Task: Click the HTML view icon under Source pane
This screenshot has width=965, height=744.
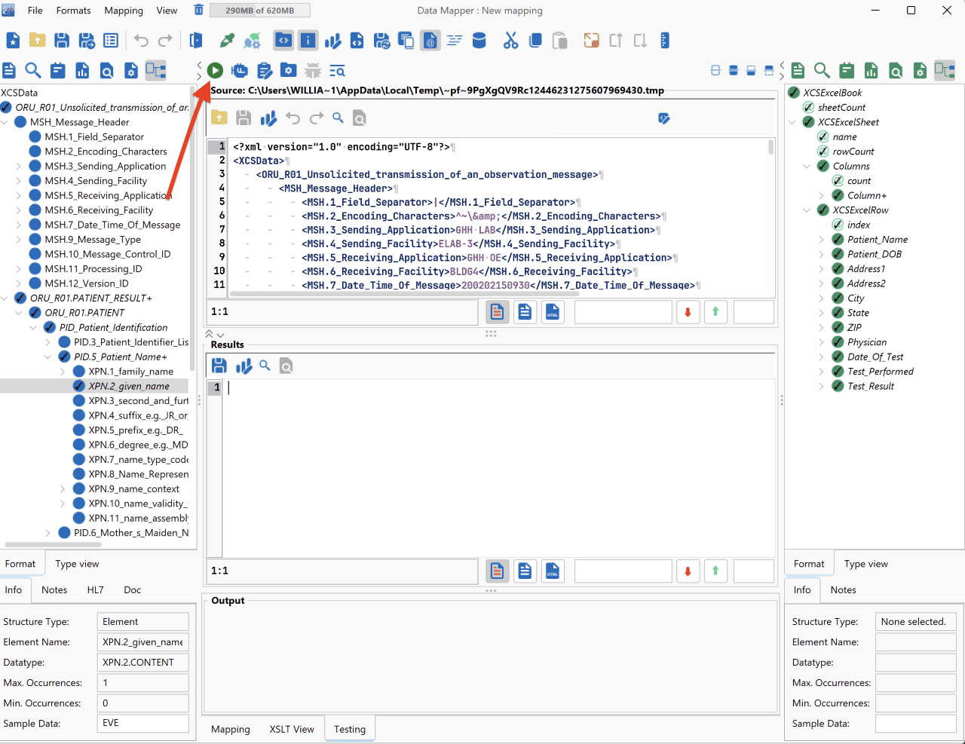Action: (553, 311)
